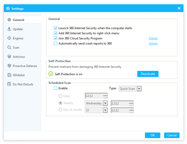This screenshot has height=144, width=187.
Task: Click the Engines gear icon in sidebar
Action: (9, 38)
